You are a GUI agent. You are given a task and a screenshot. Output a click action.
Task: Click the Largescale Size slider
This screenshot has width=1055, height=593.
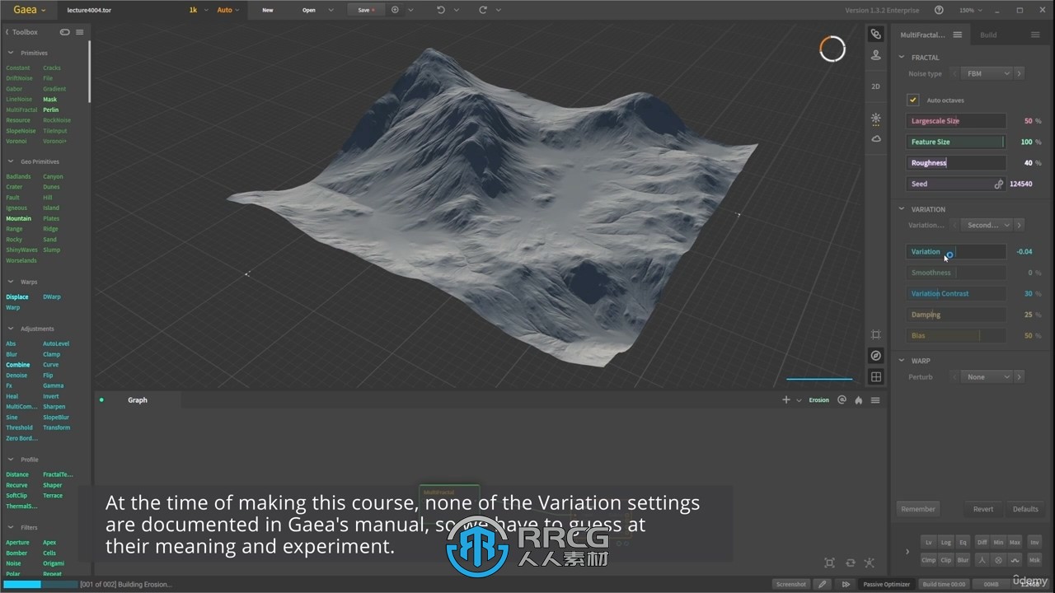tap(956, 121)
